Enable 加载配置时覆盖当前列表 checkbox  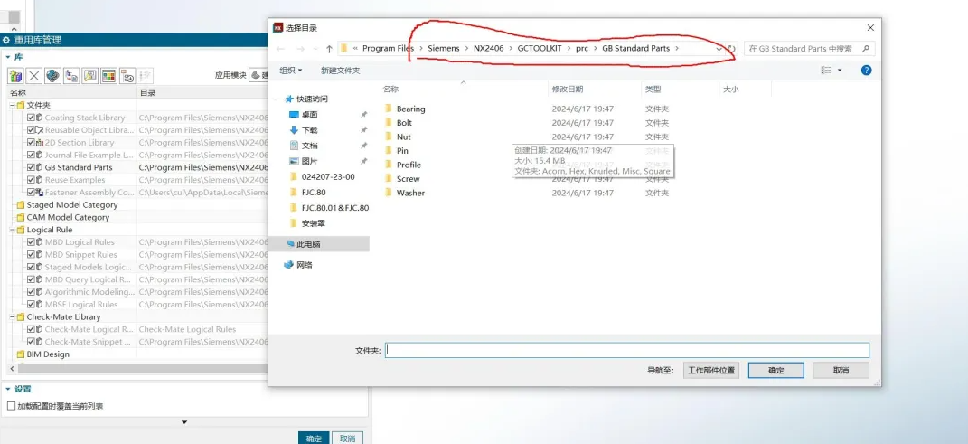coord(11,406)
